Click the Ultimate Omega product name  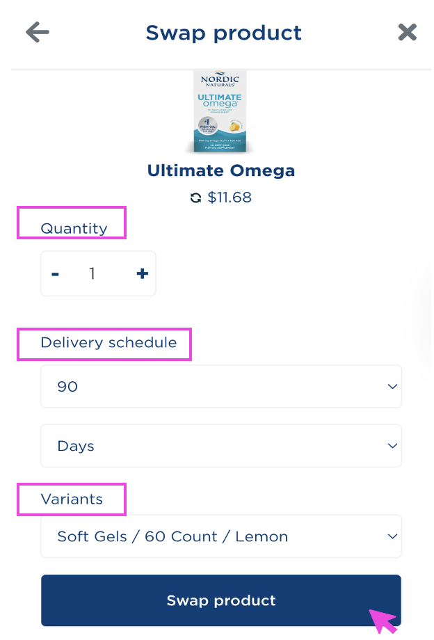click(221, 170)
